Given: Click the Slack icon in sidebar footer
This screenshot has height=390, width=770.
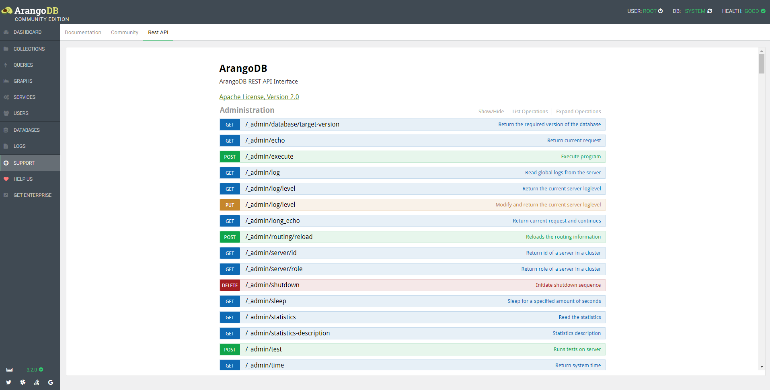Looking at the screenshot, I should pyautogui.click(x=23, y=382).
